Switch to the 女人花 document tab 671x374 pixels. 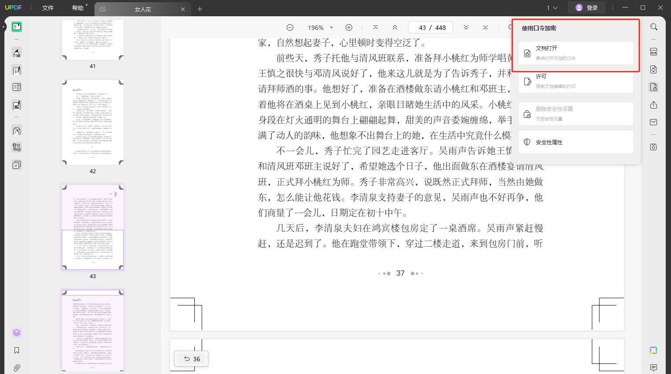pyautogui.click(x=142, y=9)
